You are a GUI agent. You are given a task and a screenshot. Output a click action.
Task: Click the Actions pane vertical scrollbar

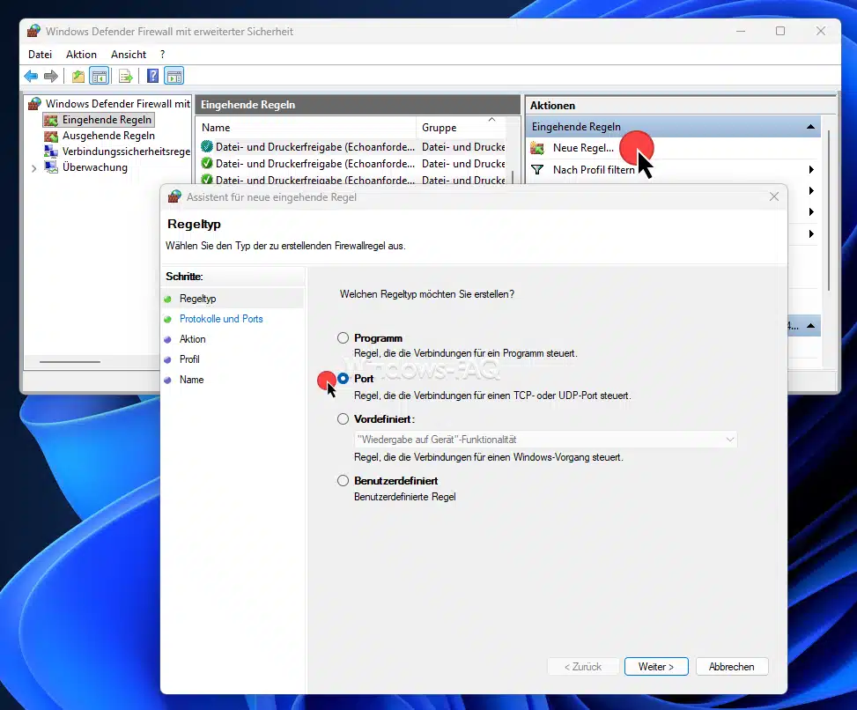click(x=829, y=211)
